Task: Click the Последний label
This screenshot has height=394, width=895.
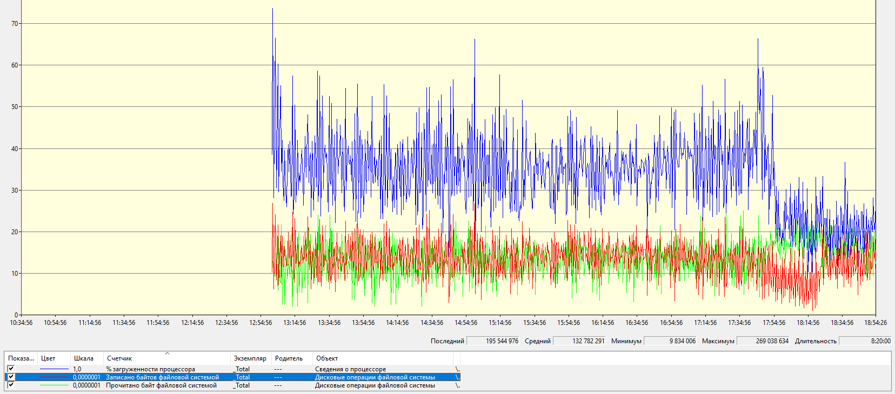Action: (447, 341)
